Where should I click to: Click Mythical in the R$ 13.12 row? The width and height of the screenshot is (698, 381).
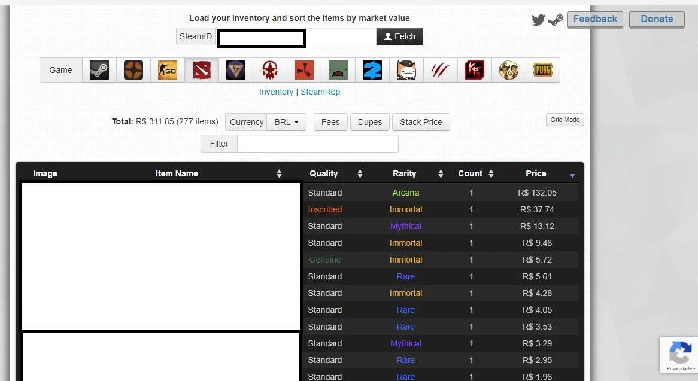[x=405, y=226]
